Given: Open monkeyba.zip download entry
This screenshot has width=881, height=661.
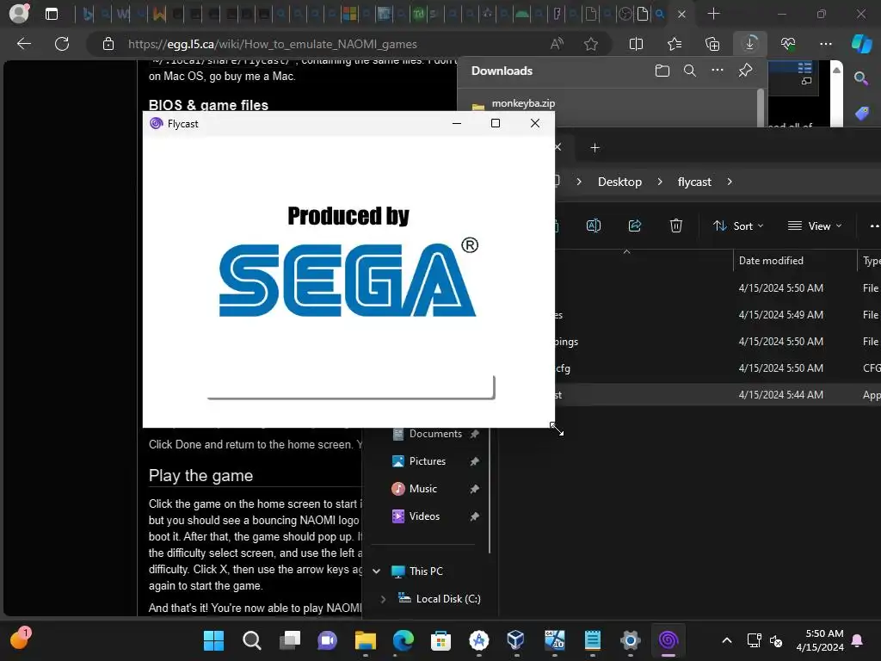Looking at the screenshot, I should (523, 103).
